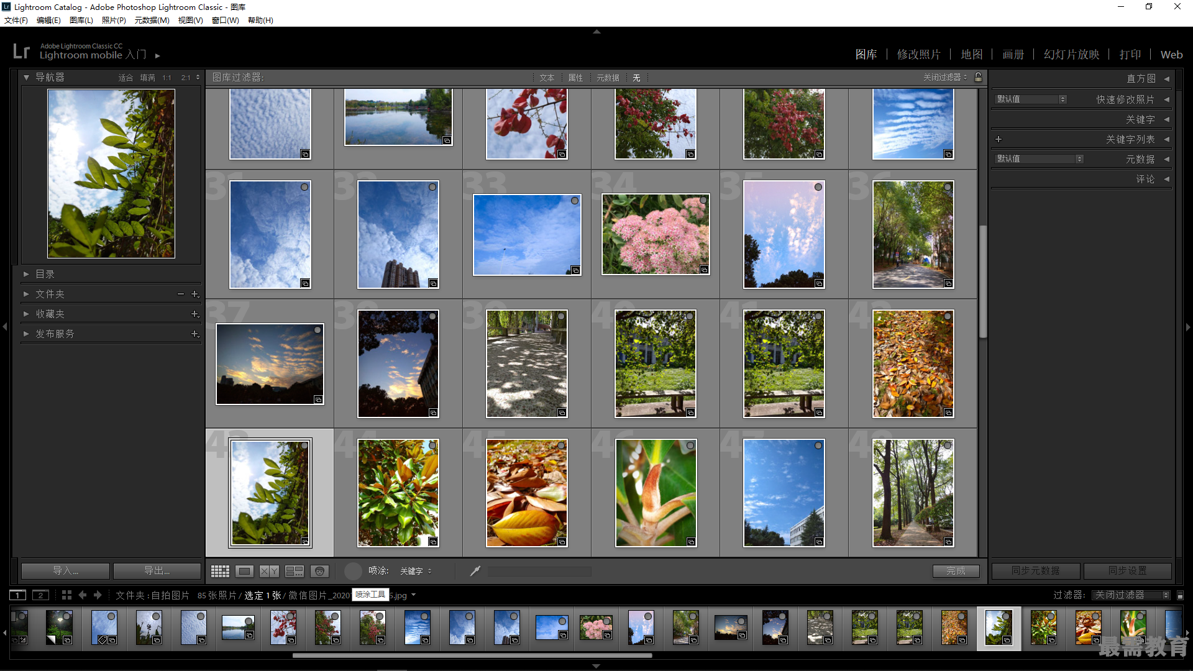This screenshot has height=671, width=1193.
Task: Add keyword with plus icon in keyword list
Action: pos(999,139)
